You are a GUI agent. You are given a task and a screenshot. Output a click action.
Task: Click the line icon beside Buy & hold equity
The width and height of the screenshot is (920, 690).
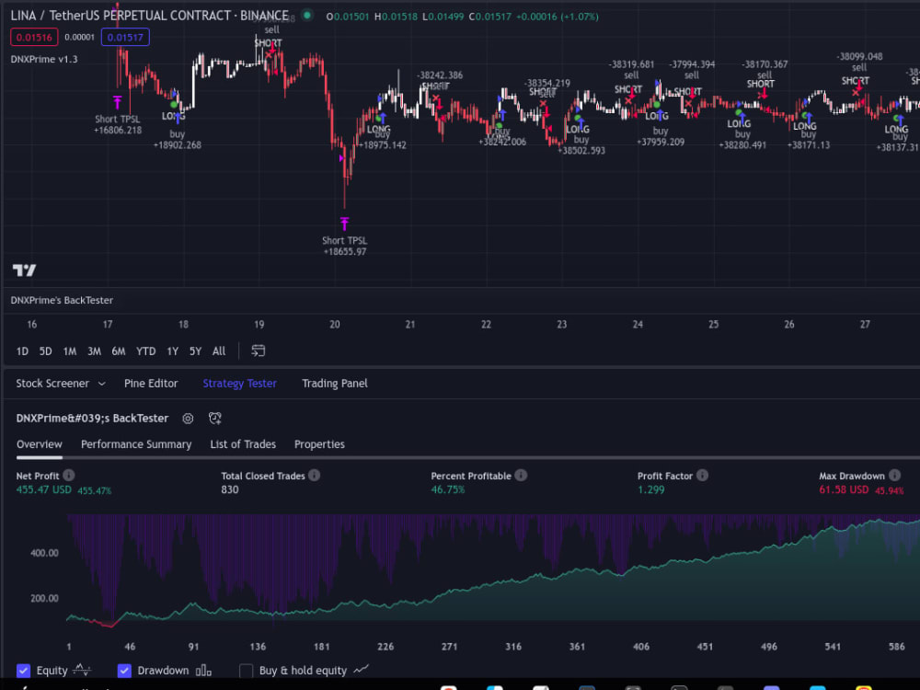[362, 670]
